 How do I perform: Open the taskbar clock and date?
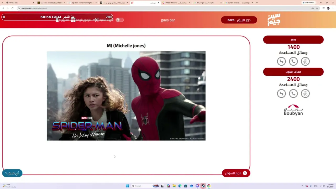[330, 186]
